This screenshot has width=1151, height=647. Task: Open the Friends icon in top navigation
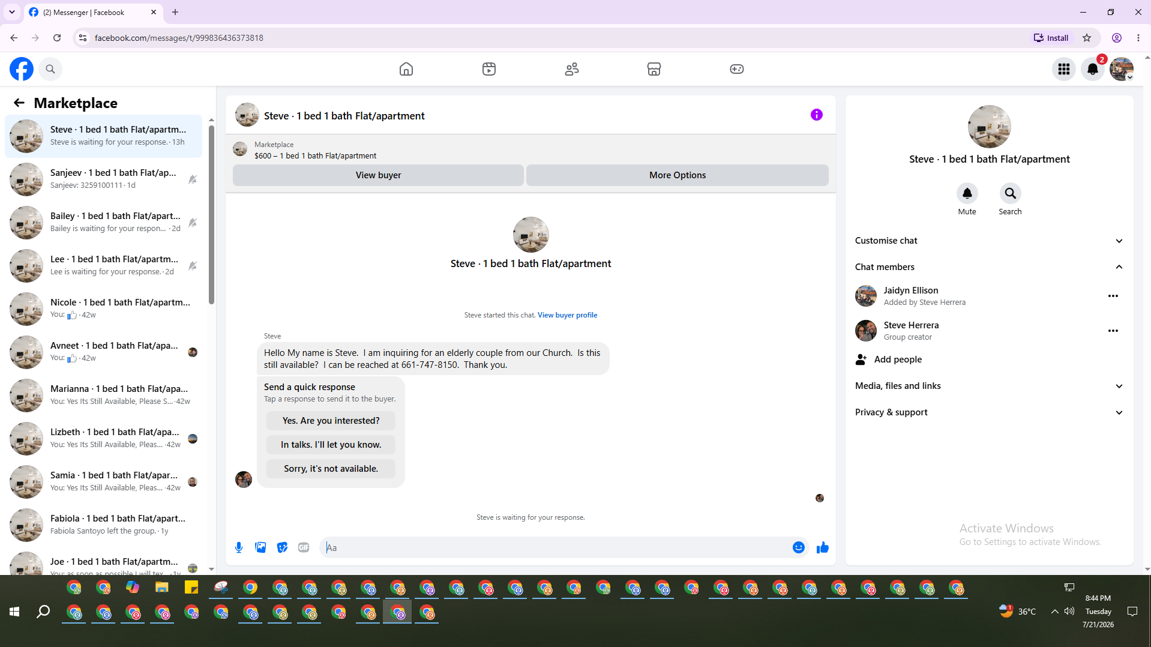[x=572, y=69]
